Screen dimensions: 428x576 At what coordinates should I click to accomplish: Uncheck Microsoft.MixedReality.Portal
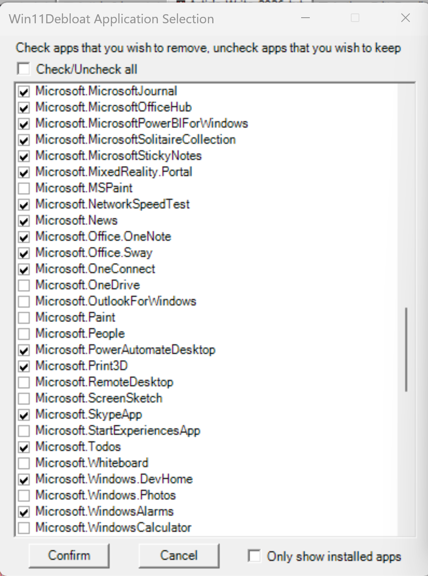(x=24, y=172)
